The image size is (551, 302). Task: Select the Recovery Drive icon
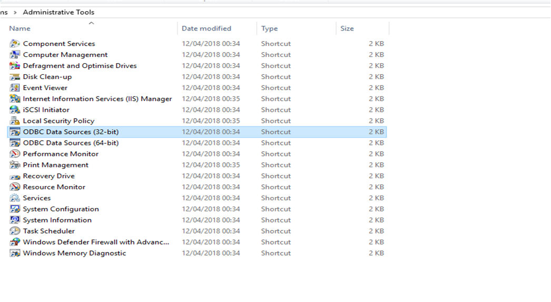click(15, 177)
